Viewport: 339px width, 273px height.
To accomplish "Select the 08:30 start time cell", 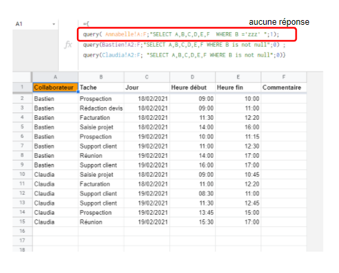I will point(192,193).
